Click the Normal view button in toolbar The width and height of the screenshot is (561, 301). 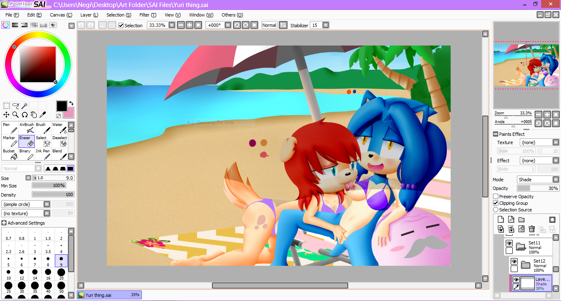(269, 25)
